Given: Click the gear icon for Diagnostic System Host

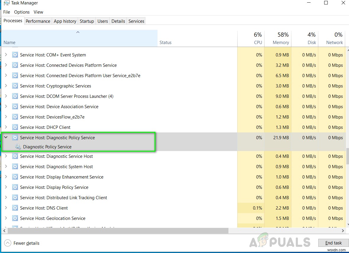Looking at the screenshot, I should click(15, 166).
